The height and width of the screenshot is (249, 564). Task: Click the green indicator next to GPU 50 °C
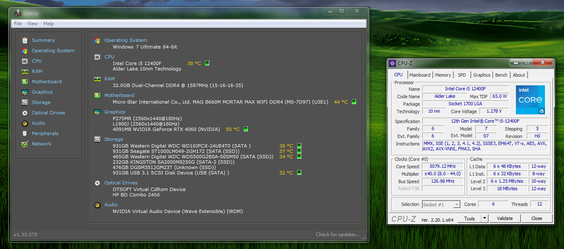tap(246, 129)
